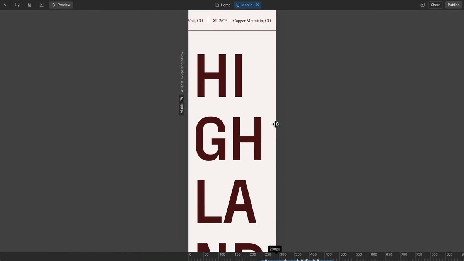
Task: Open the analytics chart icon
Action: (x=42, y=5)
